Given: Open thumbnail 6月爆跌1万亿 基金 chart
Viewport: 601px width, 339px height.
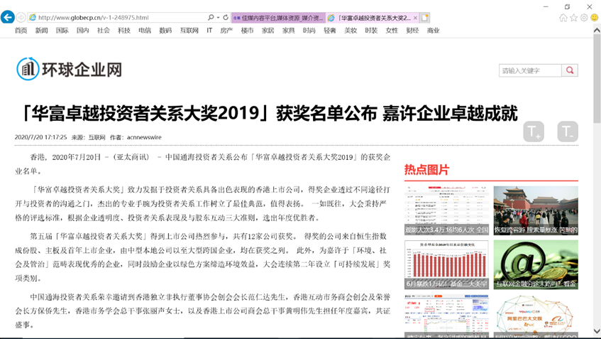Looking at the screenshot, I should pos(446,264).
